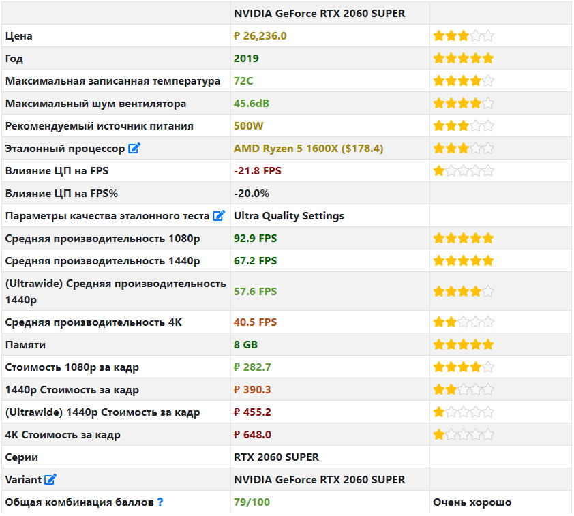Select the year value 2019
The height and width of the screenshot is (516, 574).
(x=246, y=58)
